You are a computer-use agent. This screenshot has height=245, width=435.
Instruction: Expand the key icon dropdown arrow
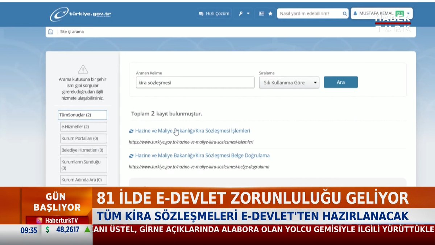point(248,13)
